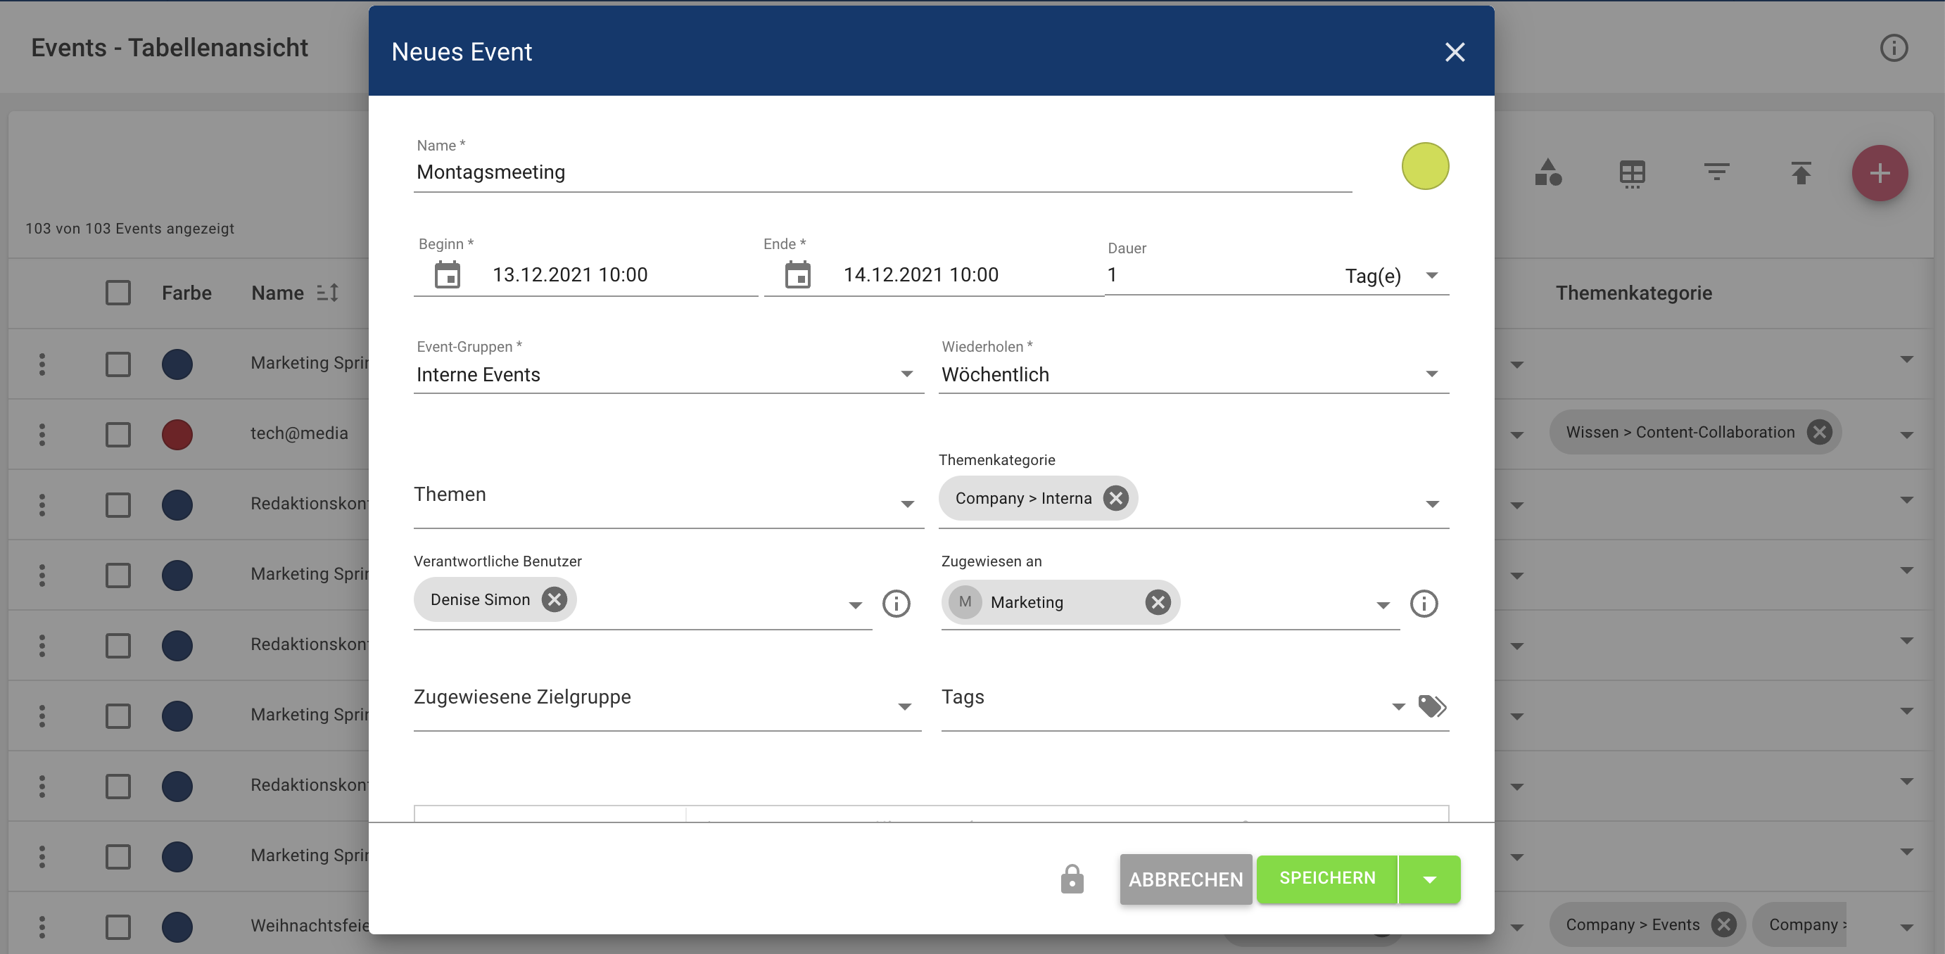Remove the Company > Interna chip
The width and height of the screenshot is (1945, 954).
pos(1115,498)
